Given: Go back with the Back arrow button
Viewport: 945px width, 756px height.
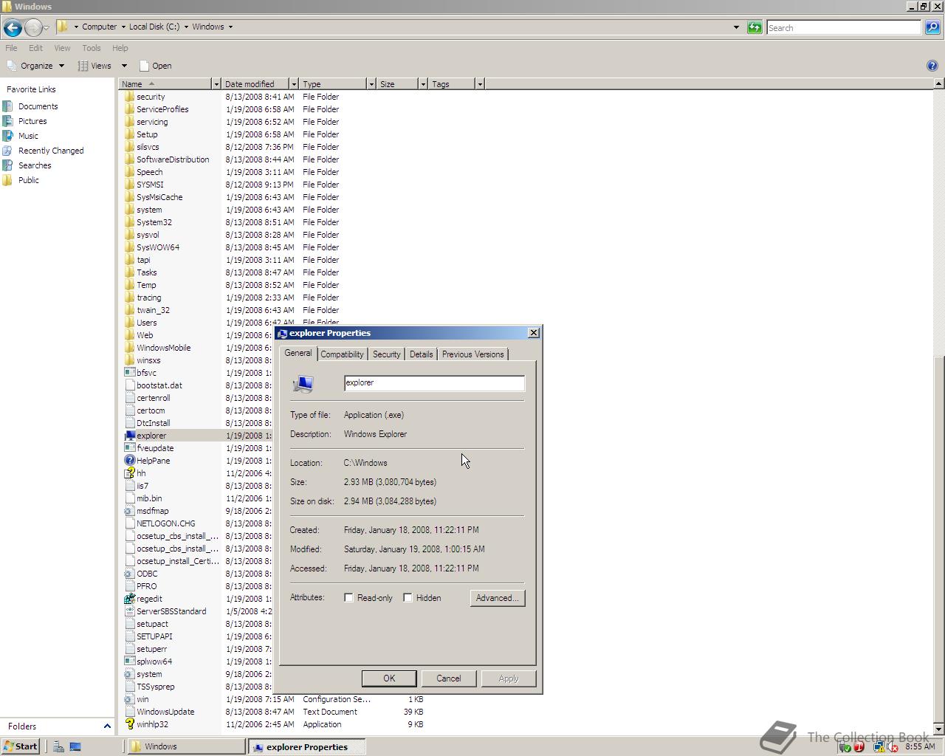Looking at the screenshot, I should coord(12,27).
